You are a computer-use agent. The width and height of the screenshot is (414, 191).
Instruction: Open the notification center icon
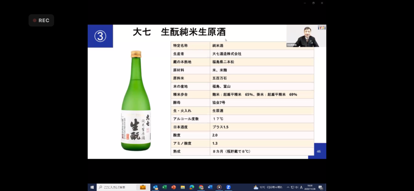(x=321, y=188)
